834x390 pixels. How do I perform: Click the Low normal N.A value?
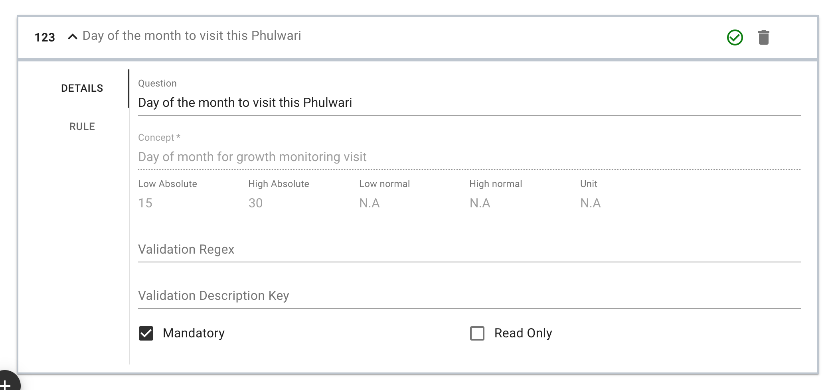click(x=369, y=203)
